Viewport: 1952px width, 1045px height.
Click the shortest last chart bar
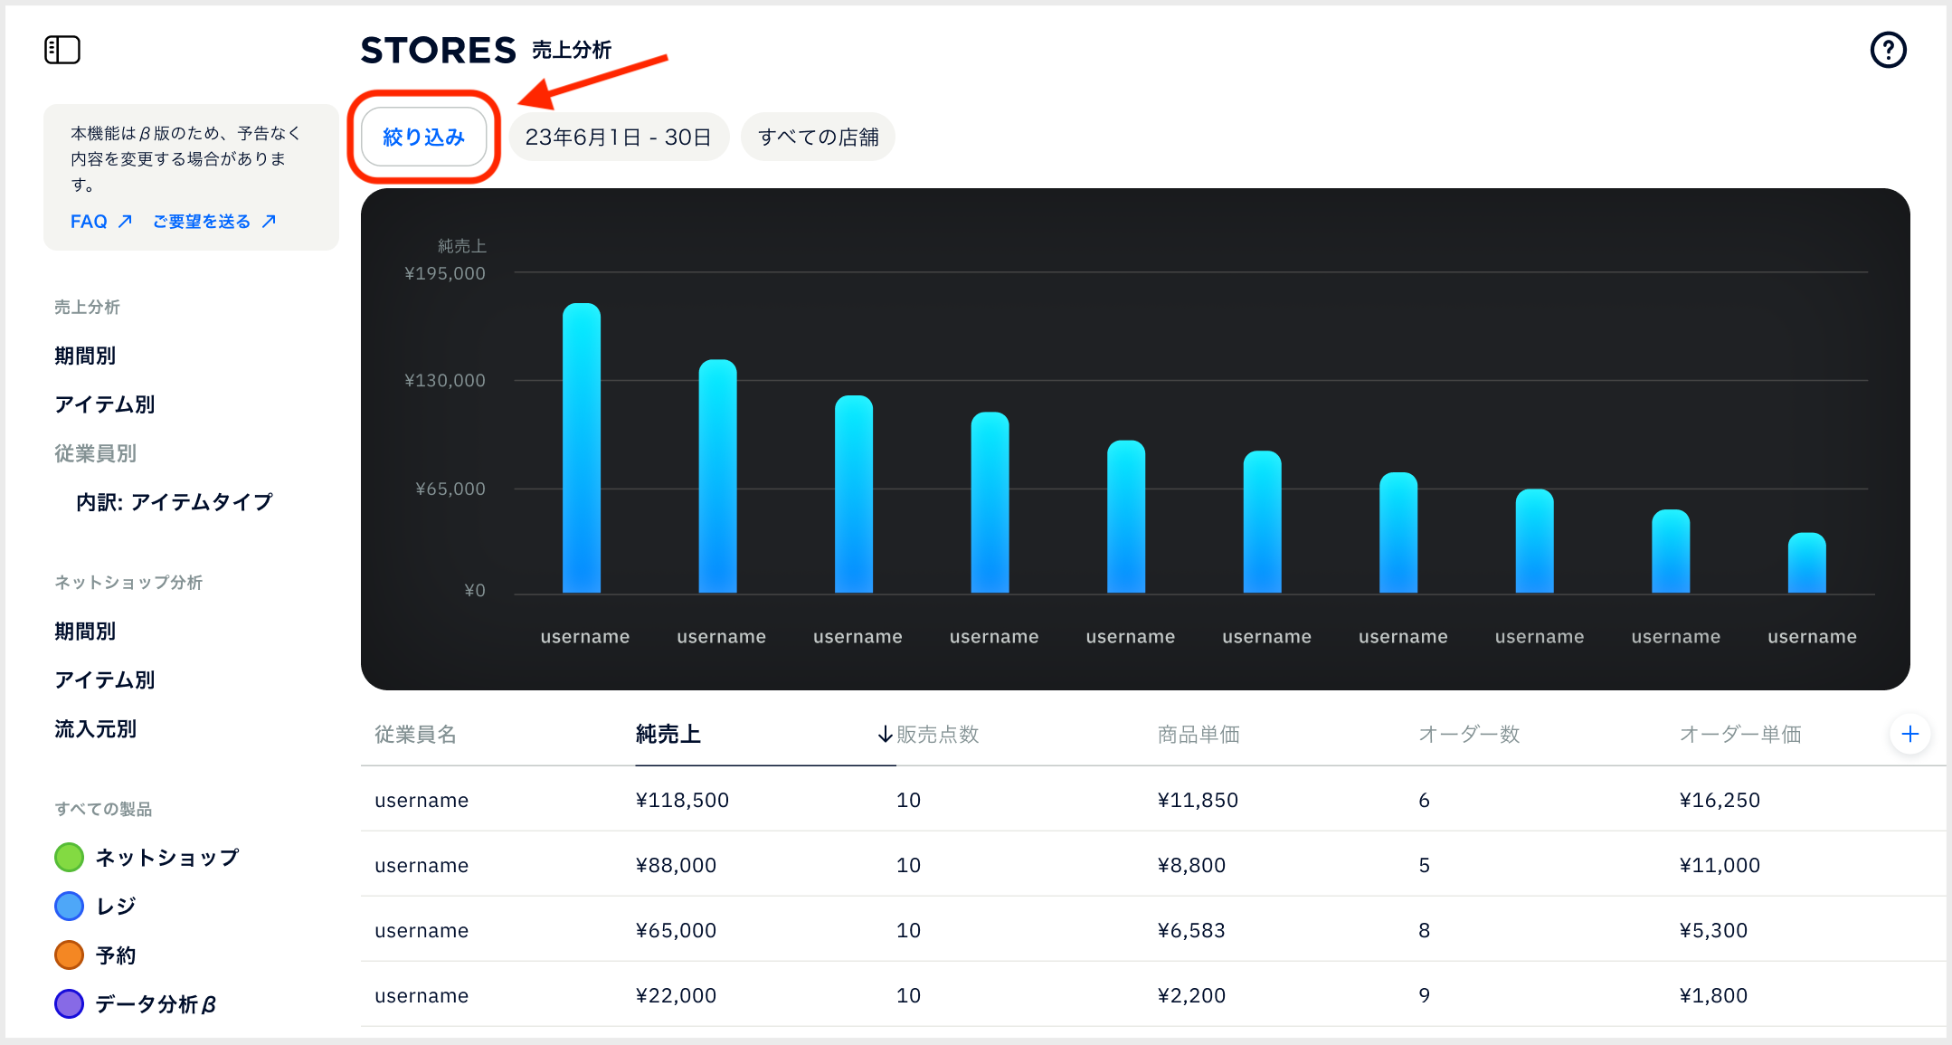tap(1807, 563)
